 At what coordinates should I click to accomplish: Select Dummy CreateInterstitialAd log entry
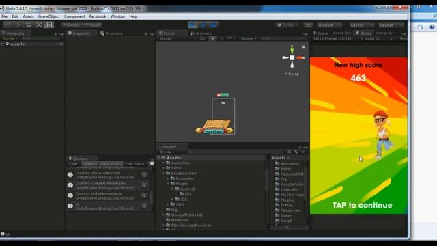click(x=108, y=185)
